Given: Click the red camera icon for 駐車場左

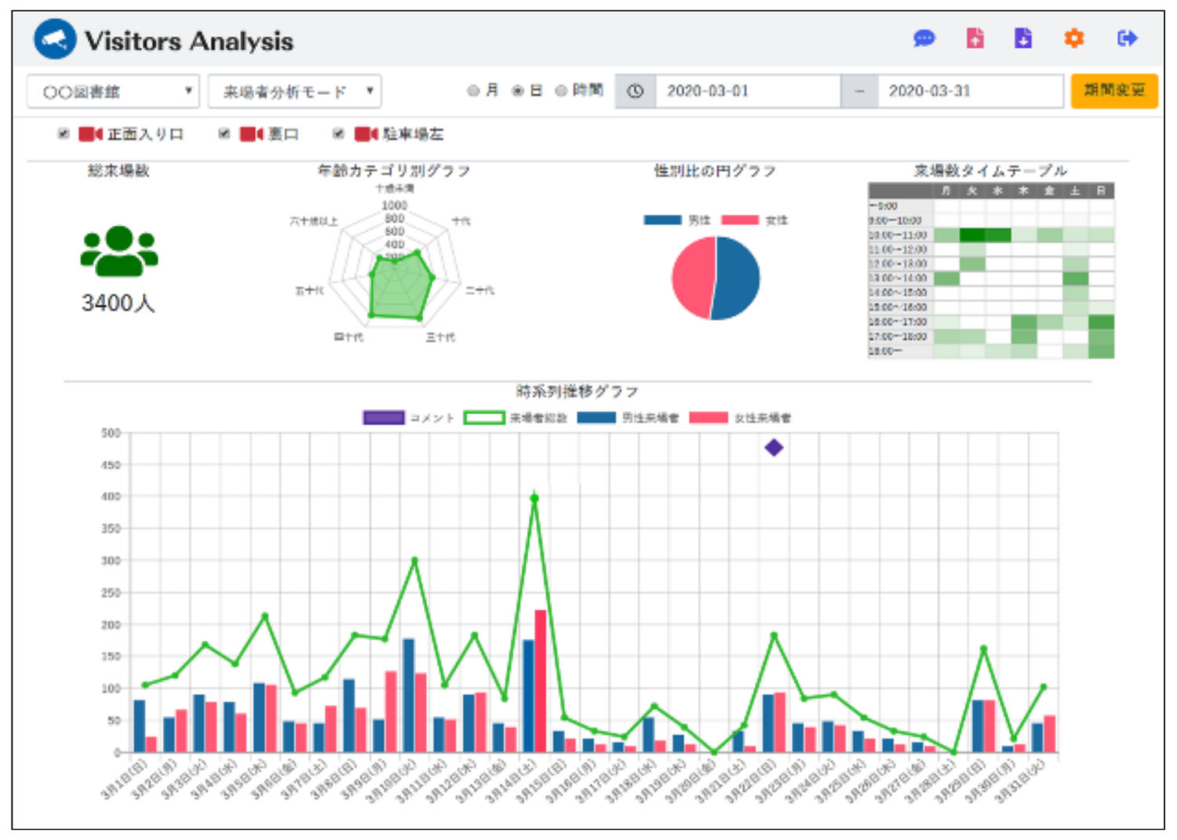Looking at the screenshot, I should [366, 134].
